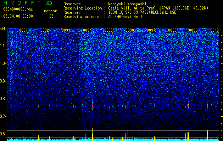
Task: Click the 0032 time marker
Action: 45,30
